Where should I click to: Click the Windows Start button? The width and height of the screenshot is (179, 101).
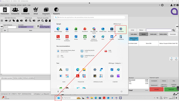pos(58,98)
